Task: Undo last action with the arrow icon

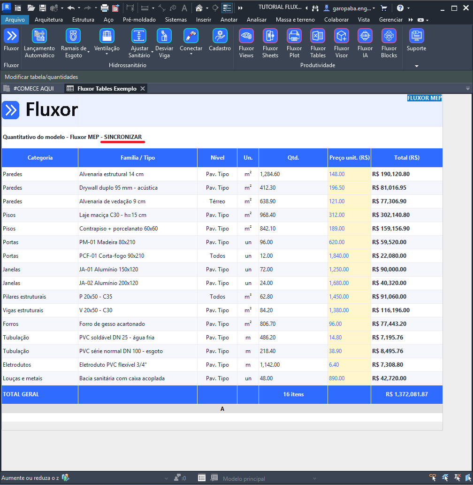Action: tap(71, 8)
